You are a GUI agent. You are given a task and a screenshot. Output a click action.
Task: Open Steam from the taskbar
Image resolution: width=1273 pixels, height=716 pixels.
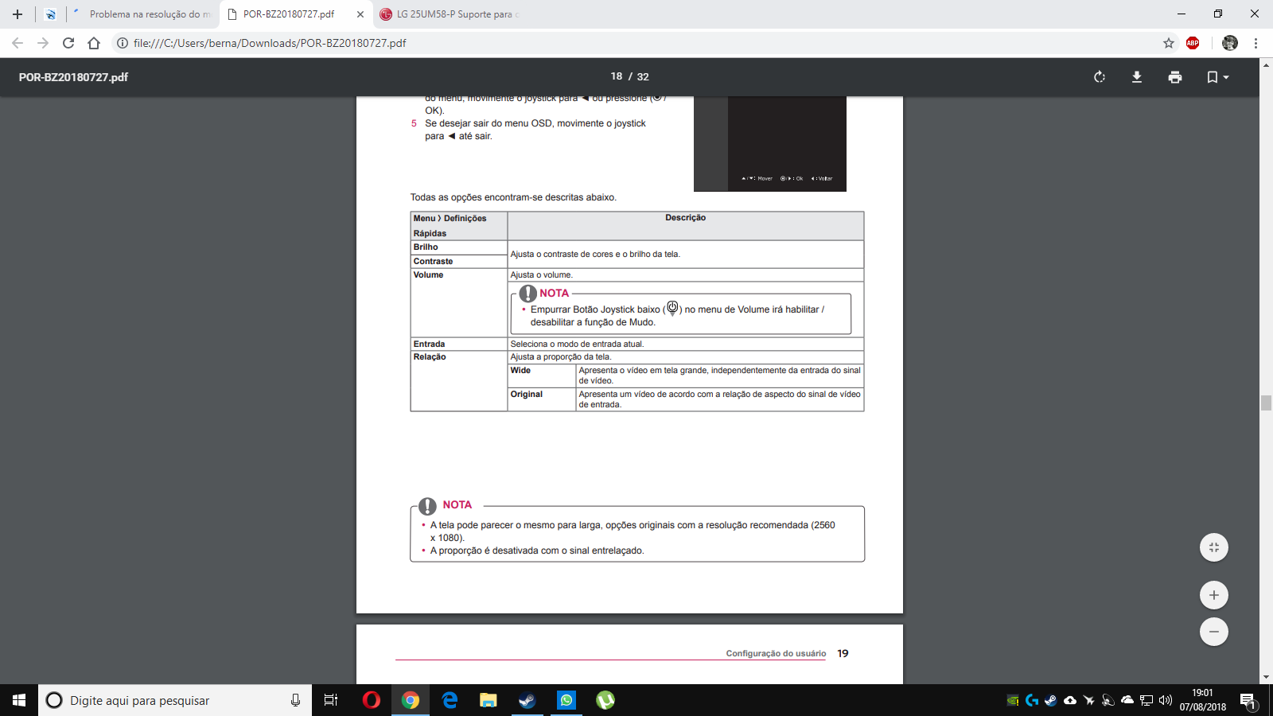(x=527, y=700)
